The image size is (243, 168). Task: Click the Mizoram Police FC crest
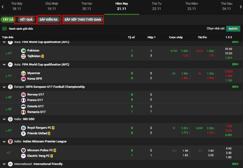[23, 150]
